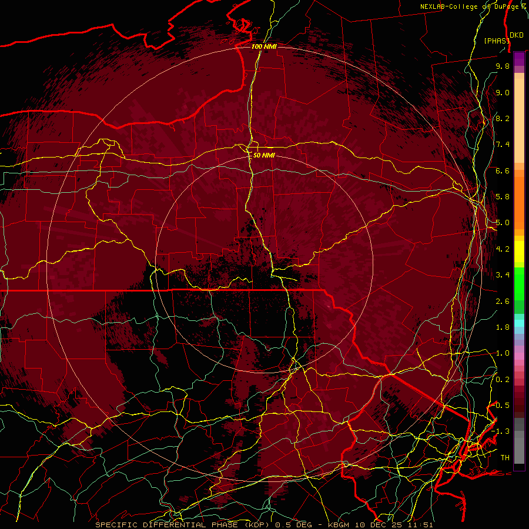
Task: Pick the cyan segment of color bar
Action: 519,323
